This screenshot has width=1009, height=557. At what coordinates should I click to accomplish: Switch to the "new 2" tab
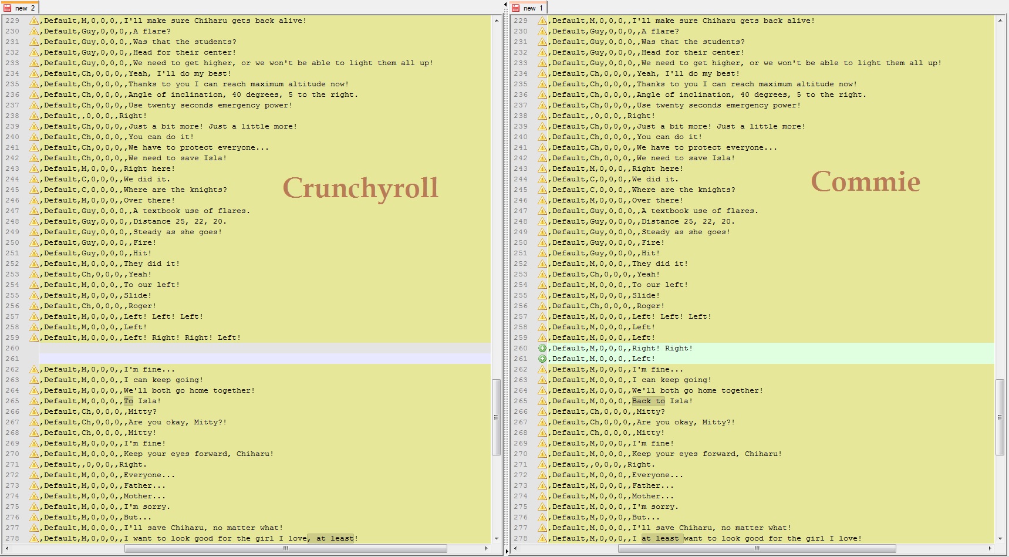coord(20,8)
